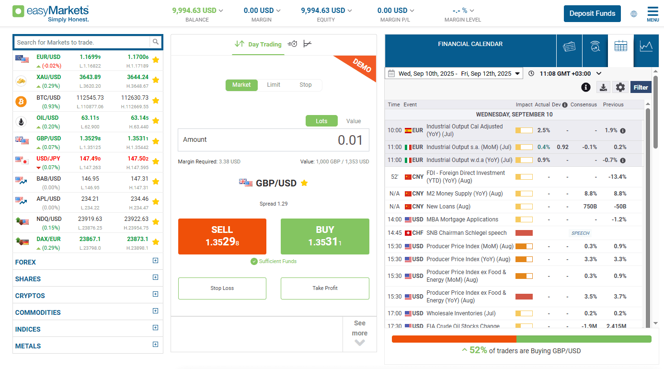664x369 pixels.
Task: Expand the FOREX category
Action: tap(155, 261)
